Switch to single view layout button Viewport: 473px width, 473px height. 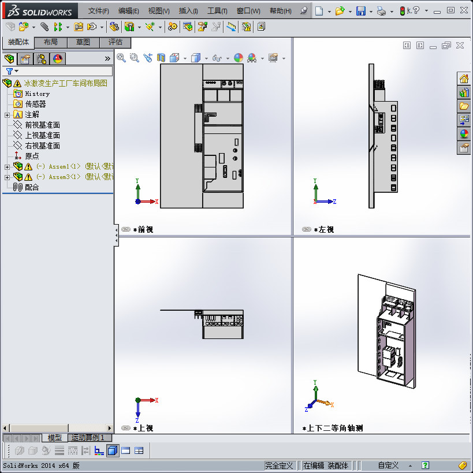(125, 450)
